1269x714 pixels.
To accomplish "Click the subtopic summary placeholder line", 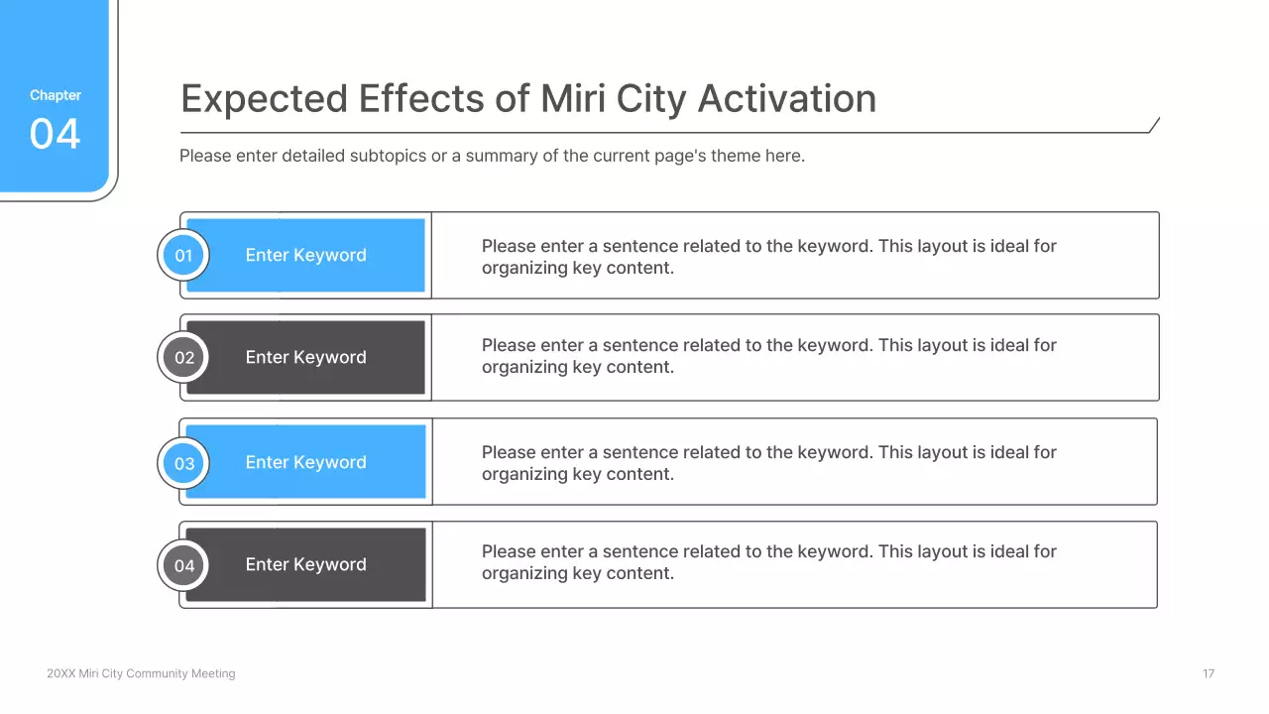I will tap(492, 156).
